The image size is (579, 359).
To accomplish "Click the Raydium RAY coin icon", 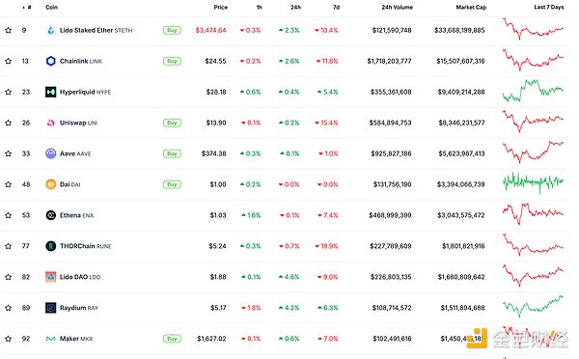I will coord(50,308).
